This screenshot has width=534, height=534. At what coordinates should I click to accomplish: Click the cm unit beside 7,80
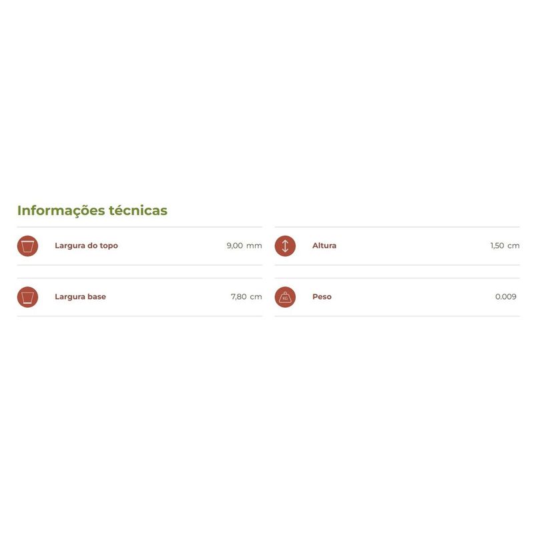point(256,297)
